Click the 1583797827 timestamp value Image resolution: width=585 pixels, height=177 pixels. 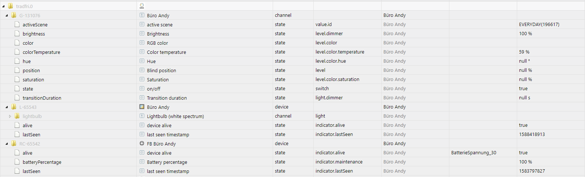point(532,171)
